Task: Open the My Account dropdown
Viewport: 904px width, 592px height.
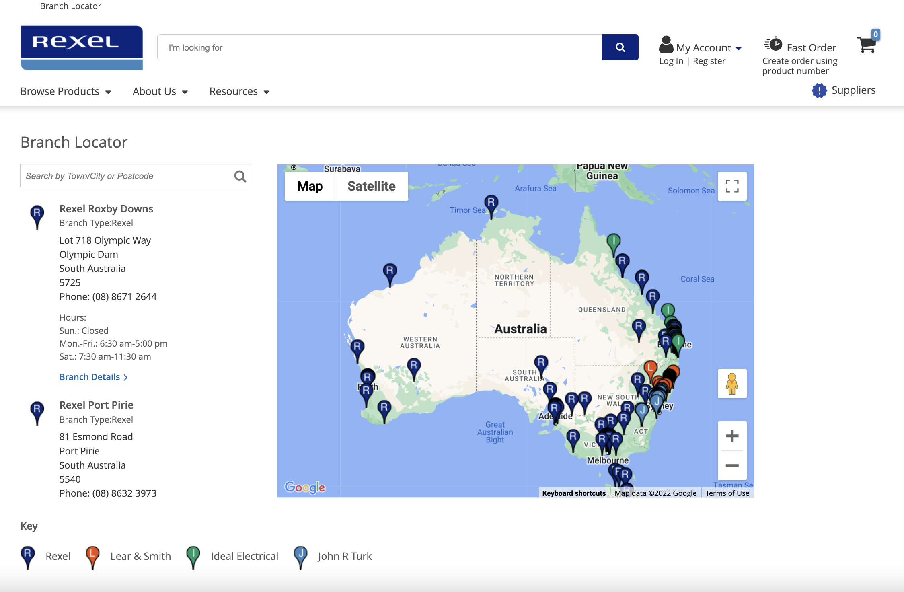Action: [709, 48]
